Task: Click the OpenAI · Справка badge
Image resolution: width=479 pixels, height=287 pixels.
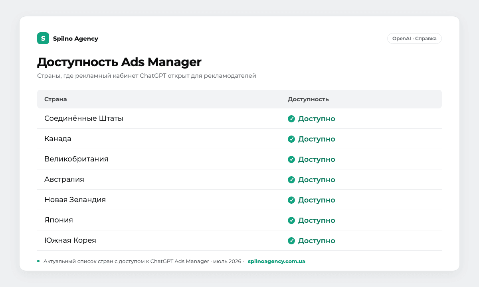Action: [414, 38]
